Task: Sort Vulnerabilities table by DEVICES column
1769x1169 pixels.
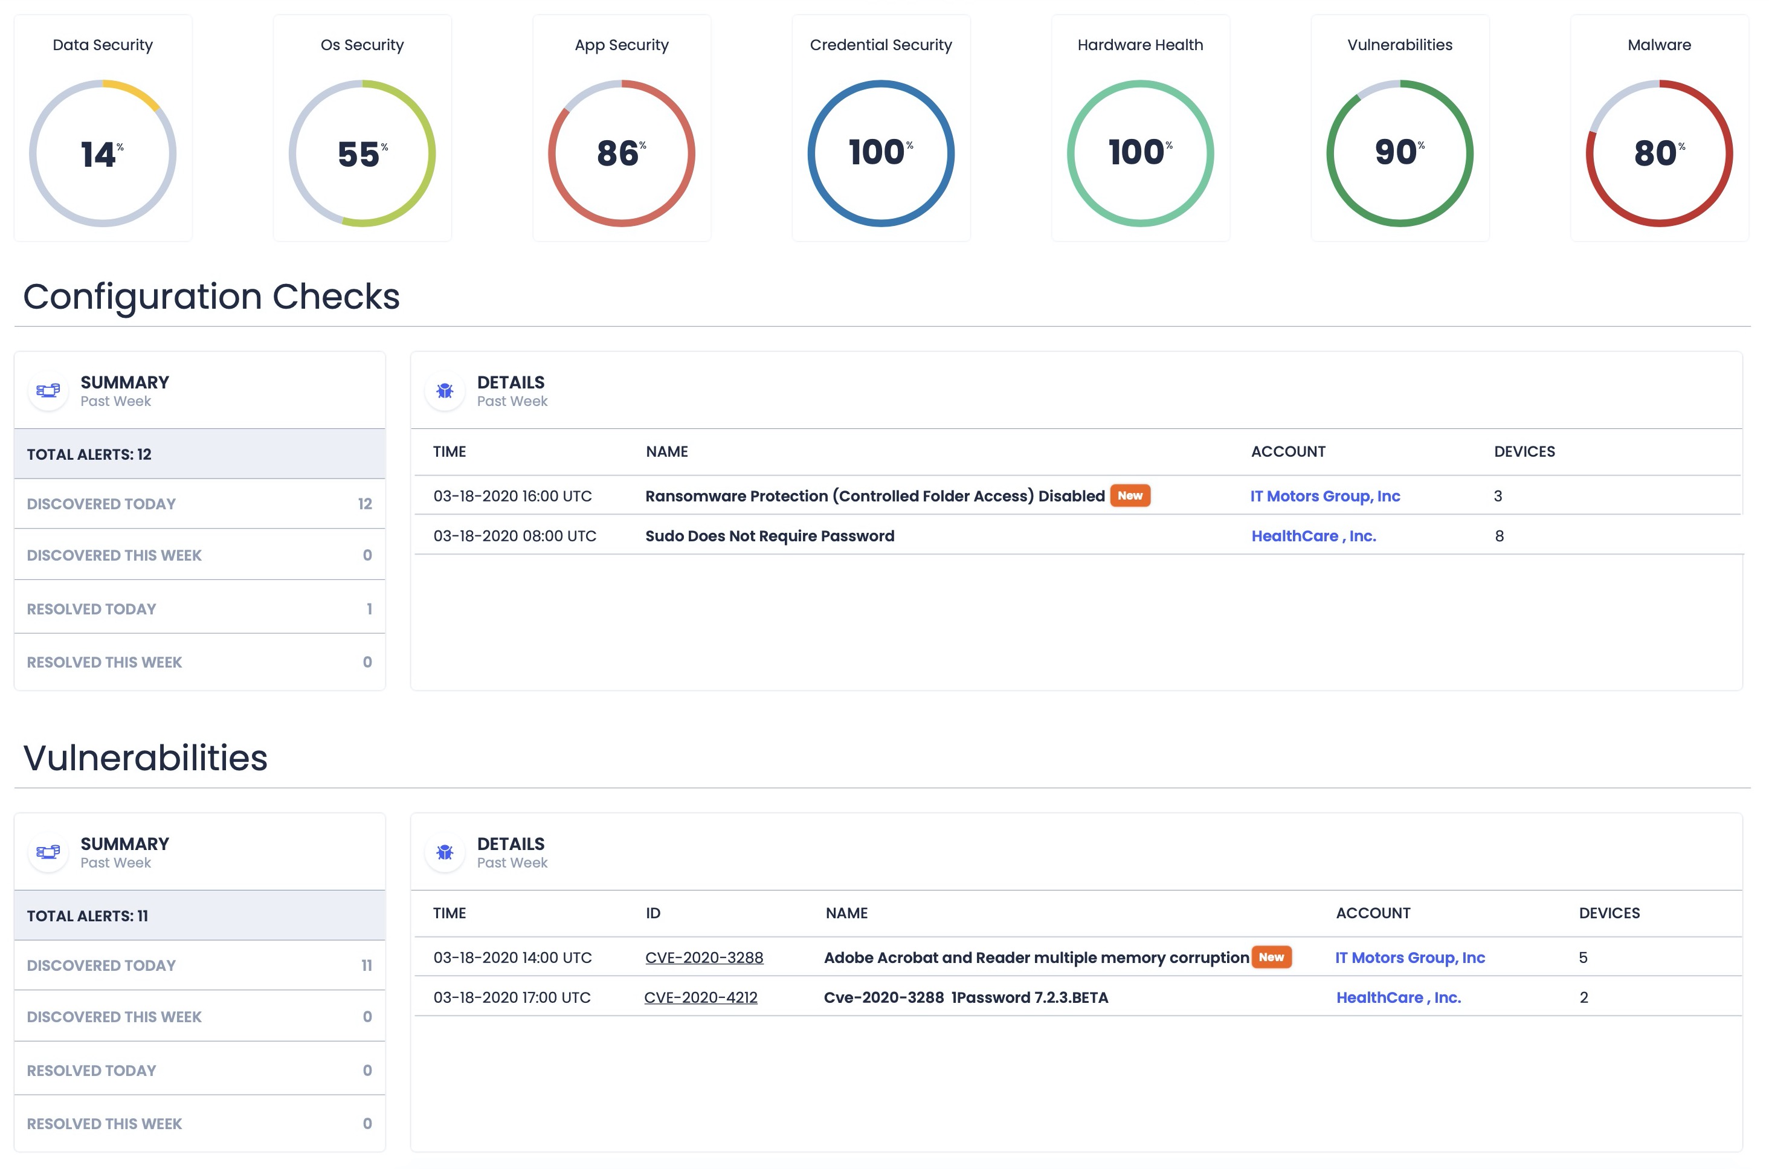Action: click(x=1609, y=913)
